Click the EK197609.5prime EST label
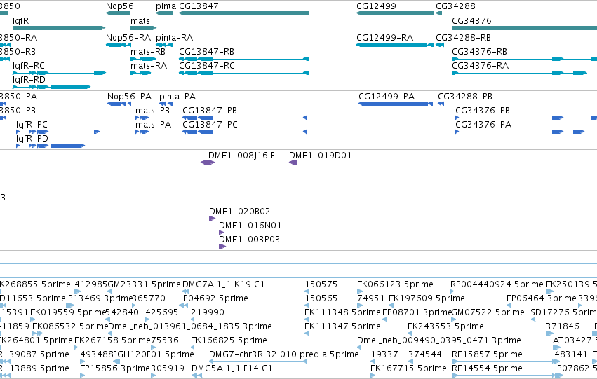This screenshot has height=379, width=597. tap(427, 298)
